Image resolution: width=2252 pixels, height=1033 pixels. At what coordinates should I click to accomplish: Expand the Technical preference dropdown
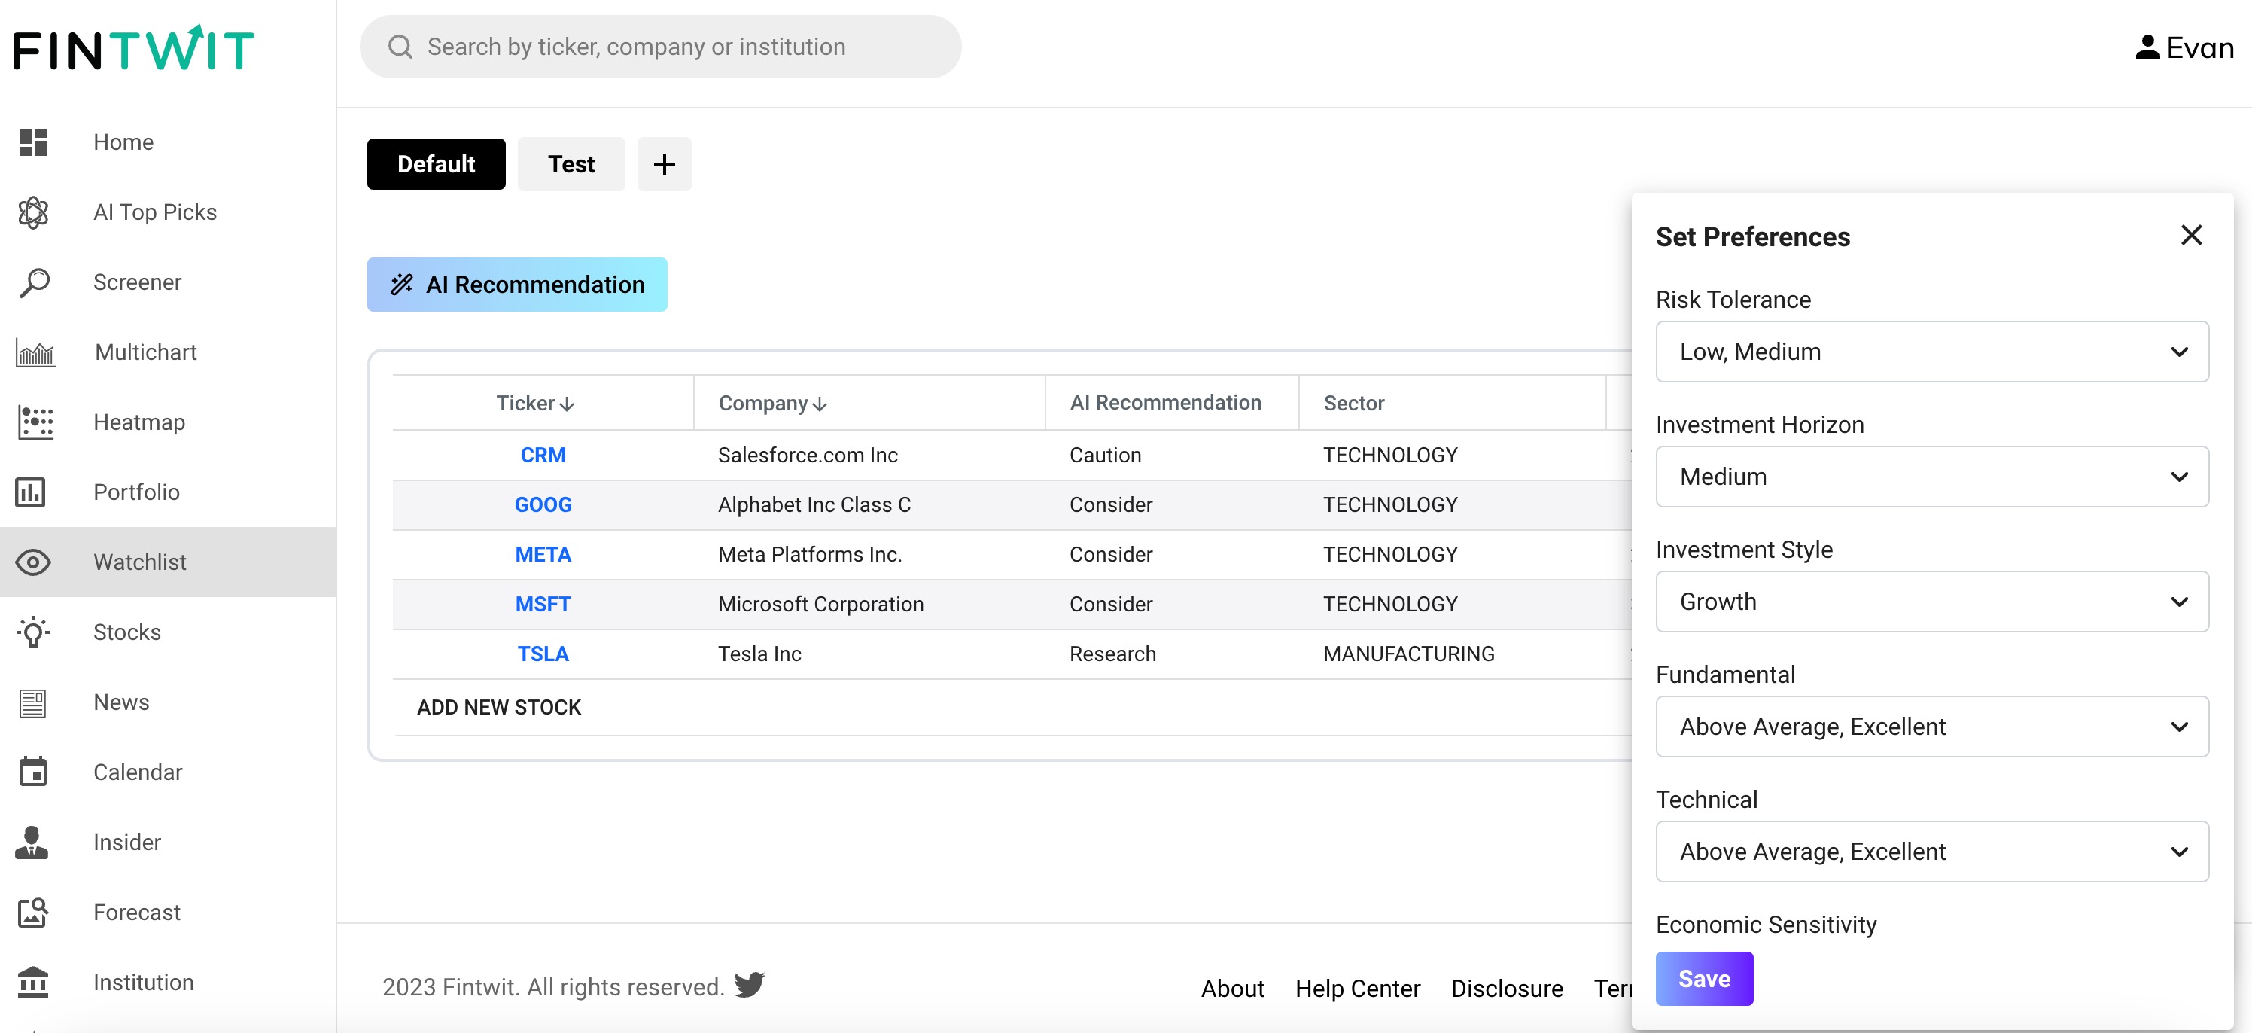[1931, 852]
